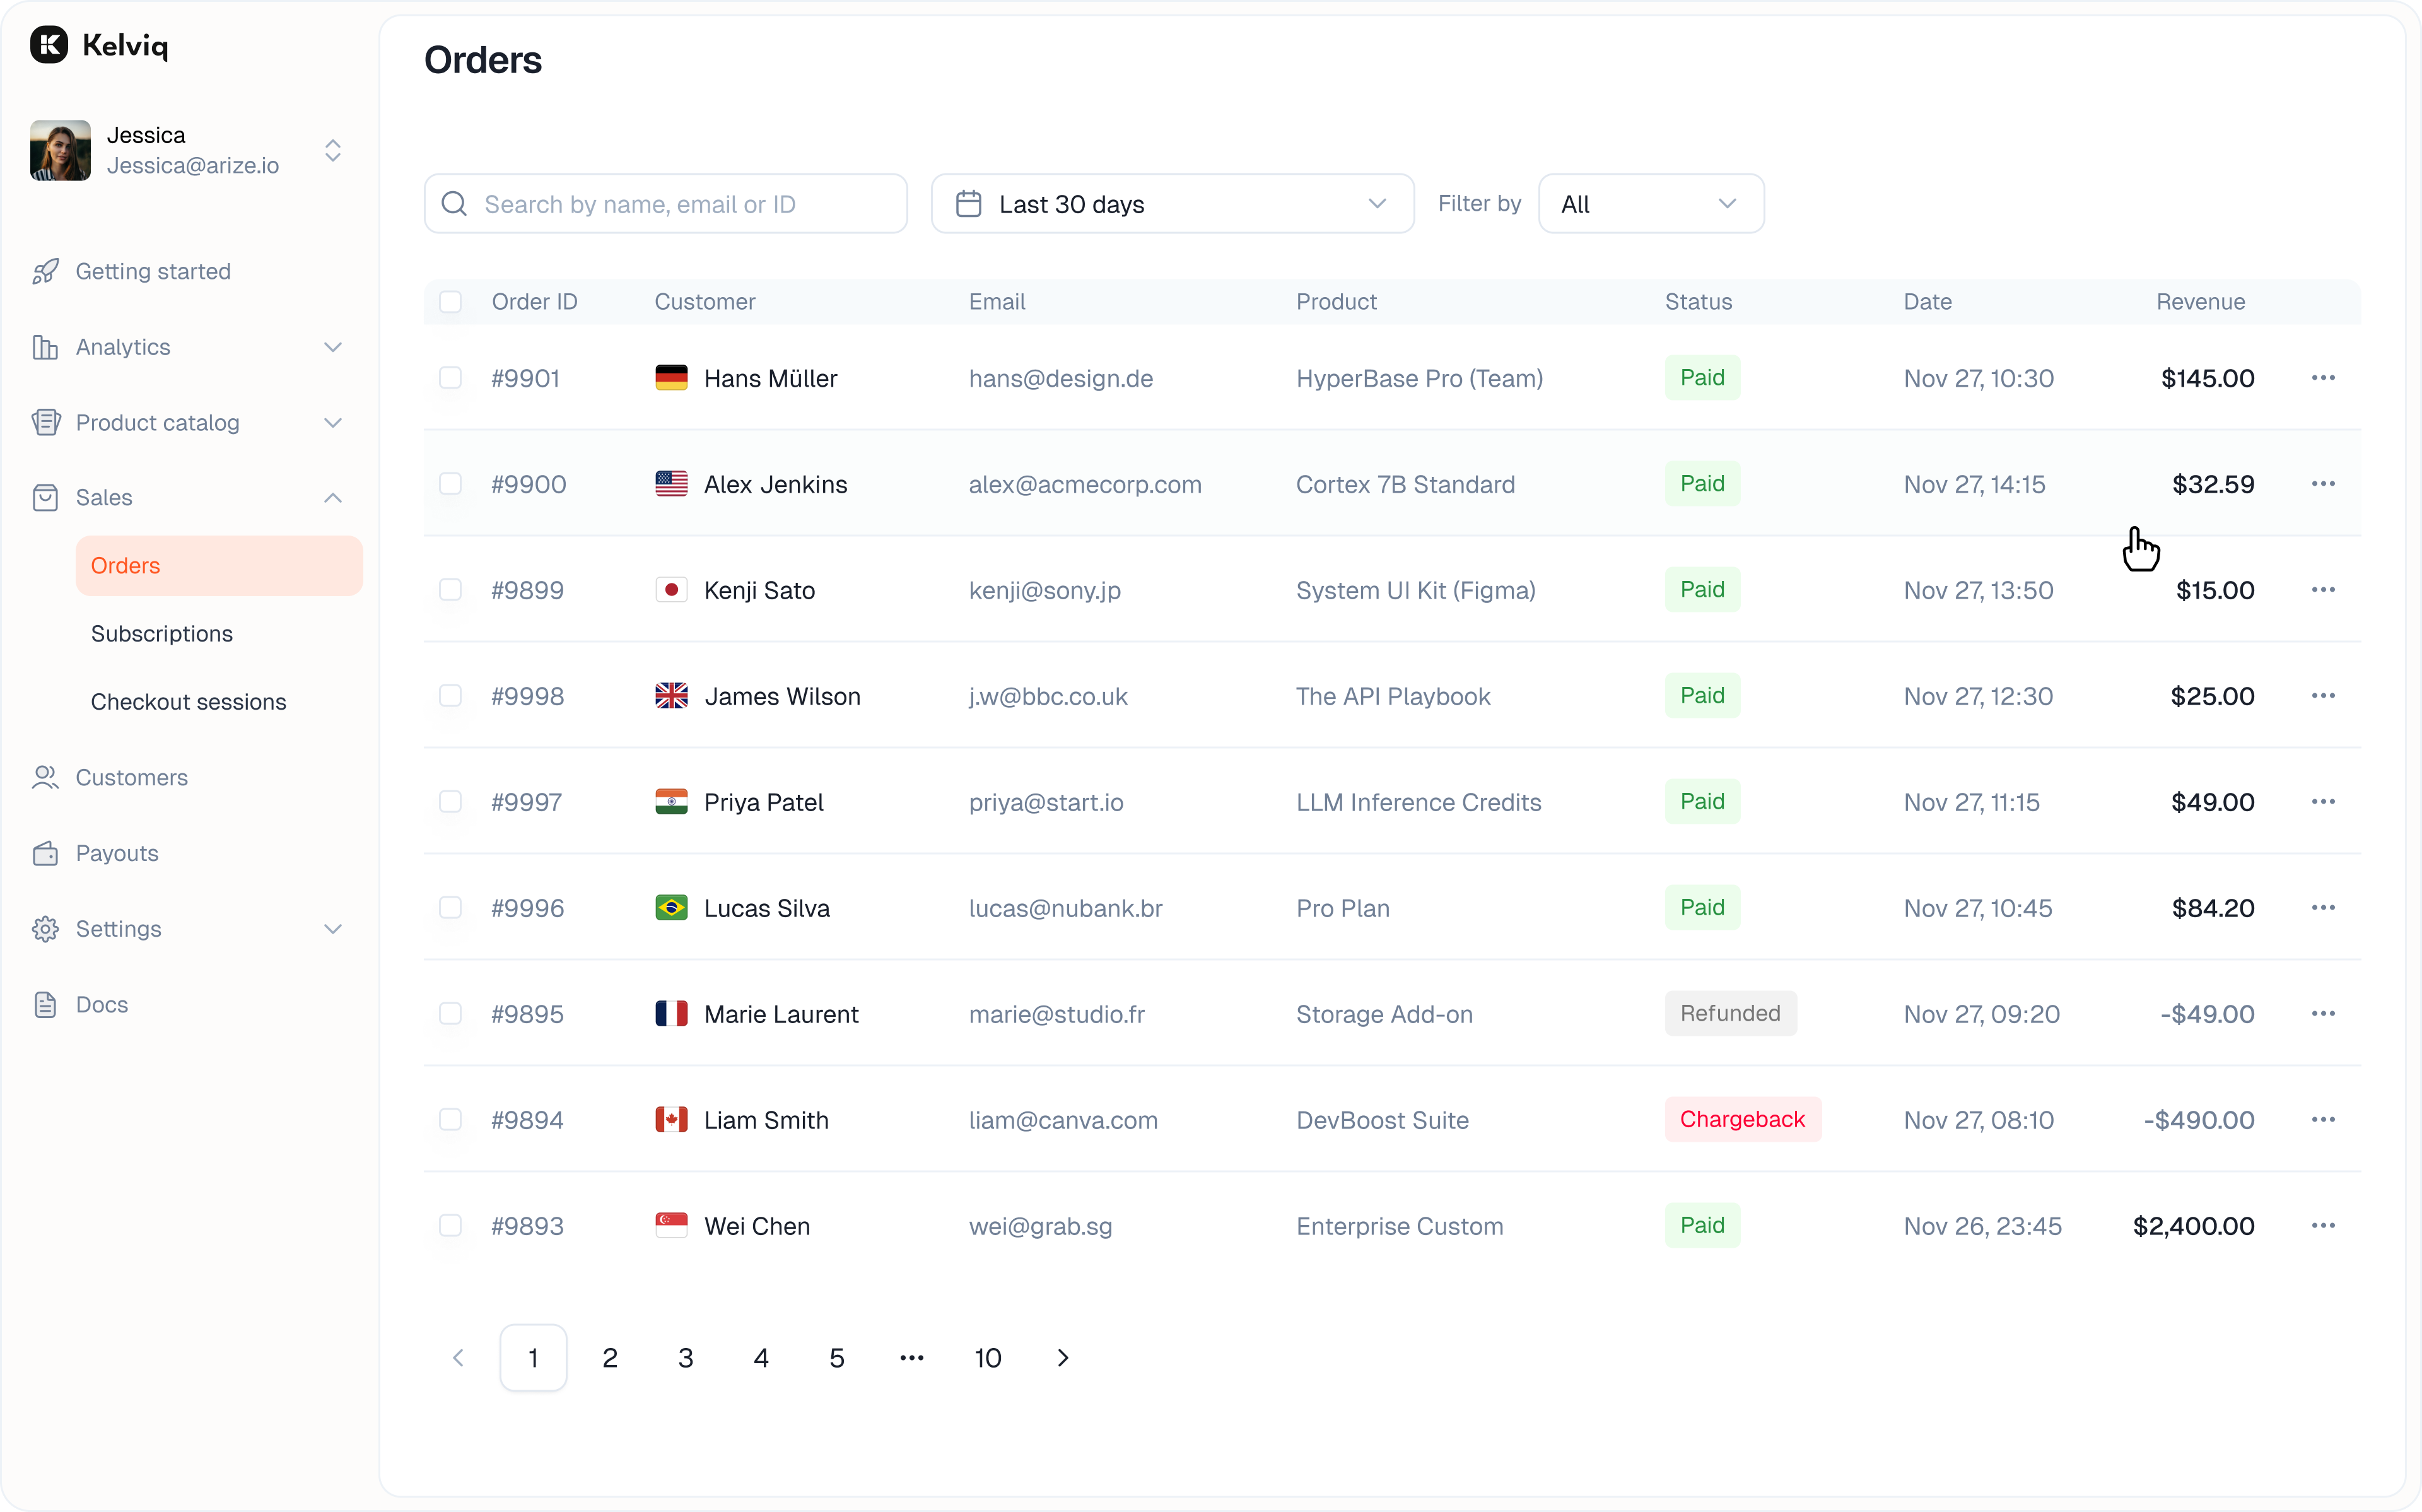2422x1512 pixels.
Task: Jump to page 10
Action: (988, 1358)
